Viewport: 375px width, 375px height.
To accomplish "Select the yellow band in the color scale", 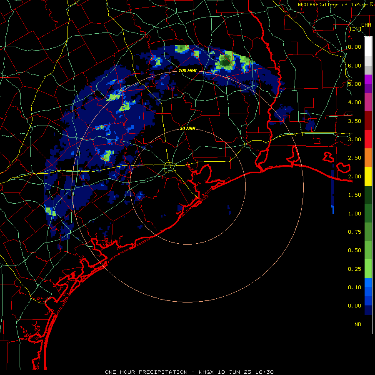I will coord(368,176).
